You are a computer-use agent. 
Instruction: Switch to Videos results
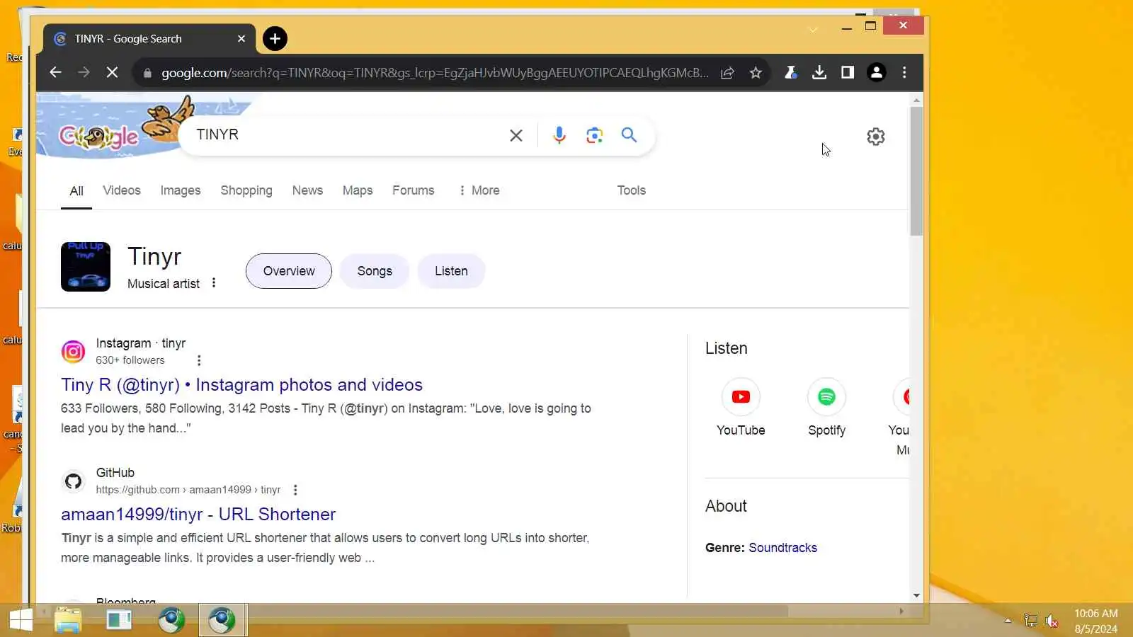click(x=122, y=190)
